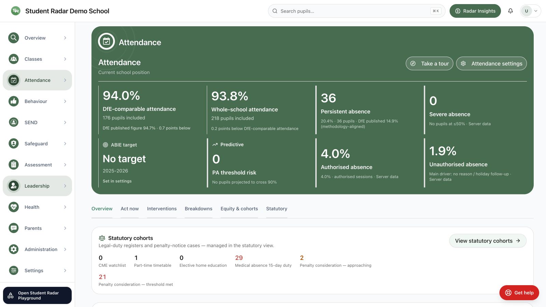Switch to the Equity & cohorts tab
The image size is (546, 307).
239,209
